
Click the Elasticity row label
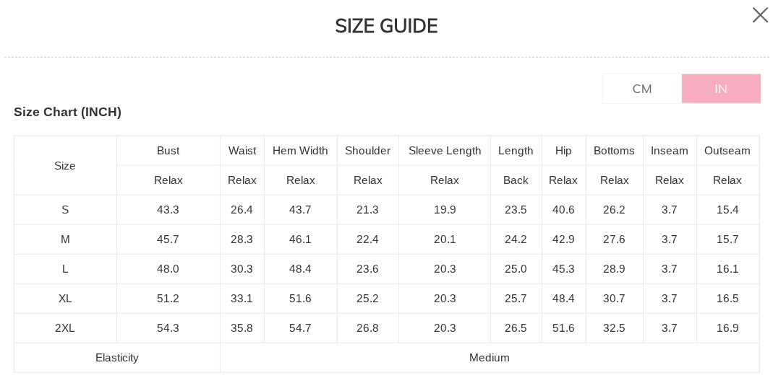pyautogui.click(x=116, y=358)
